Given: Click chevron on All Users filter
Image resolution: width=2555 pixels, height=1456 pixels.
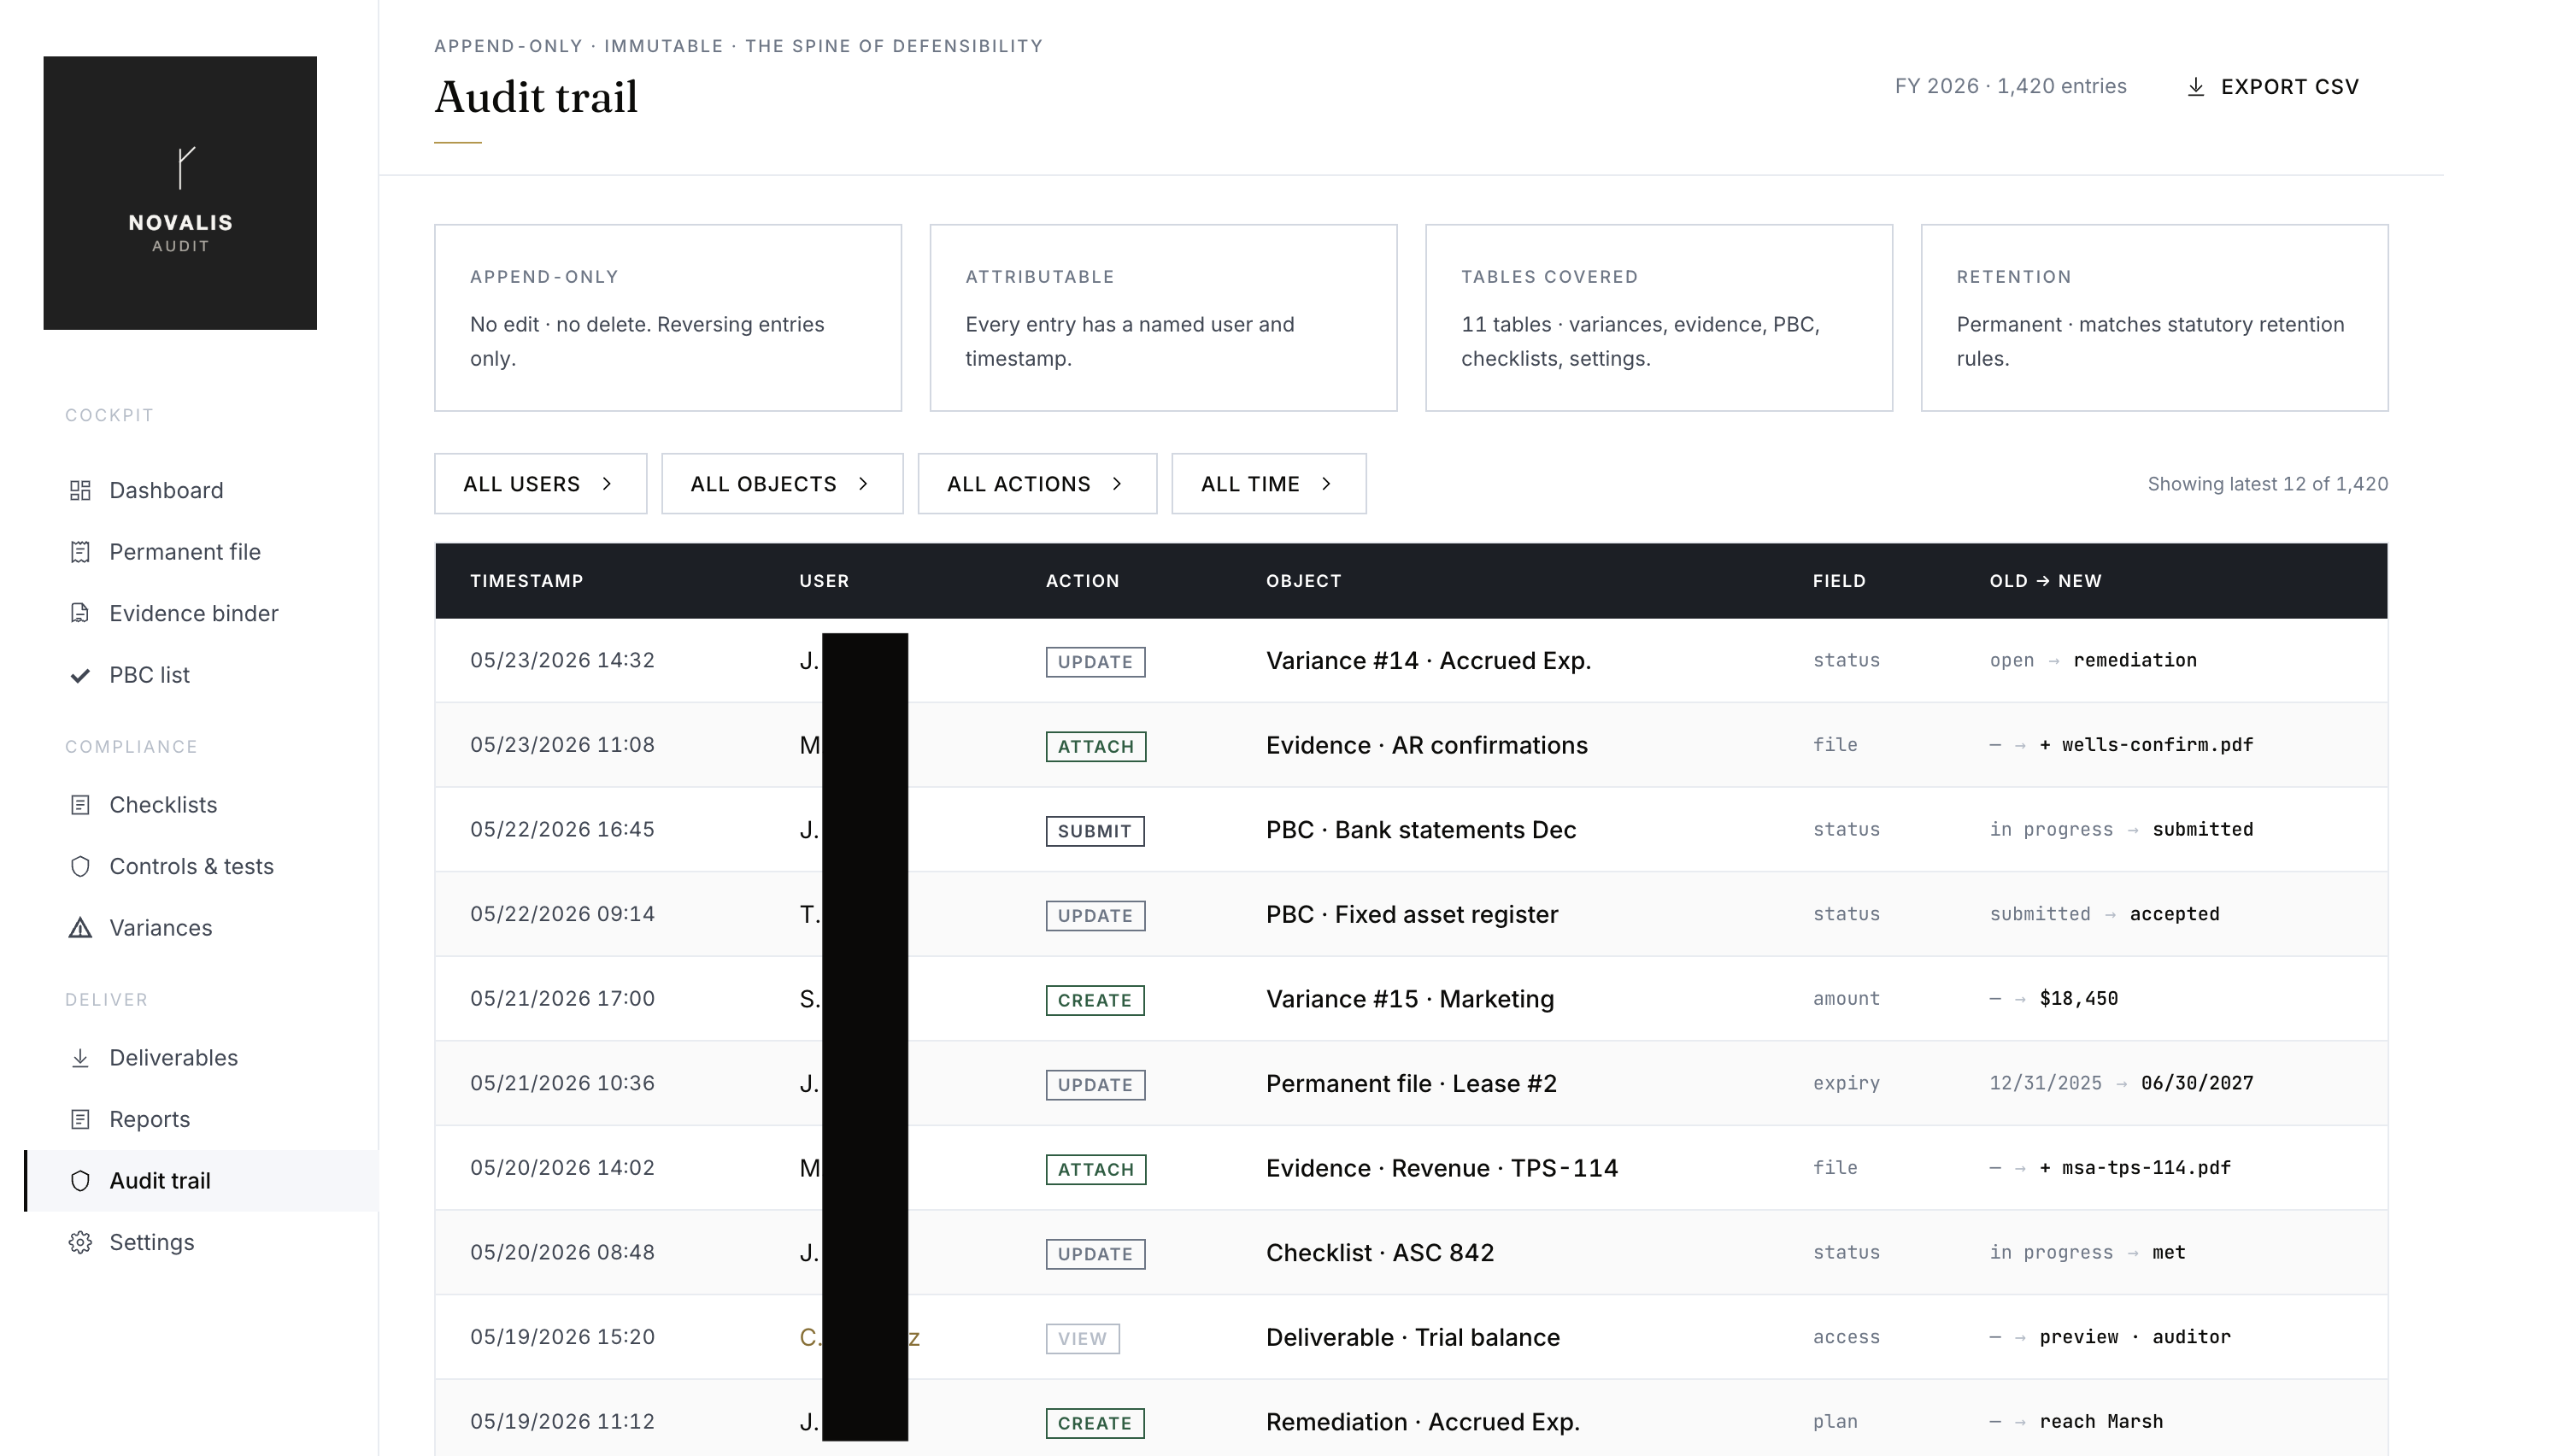Looking at the screenshot, I should pos(606,484).
